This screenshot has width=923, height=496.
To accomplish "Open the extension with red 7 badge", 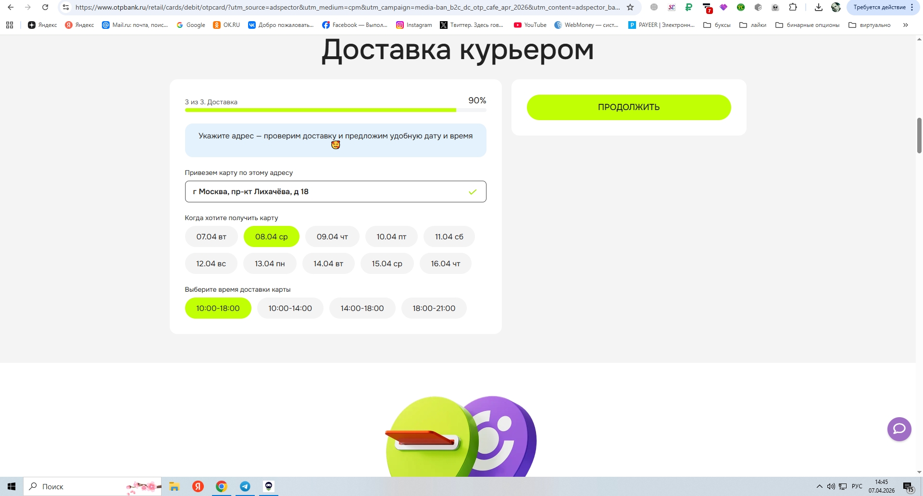I will point(707,8).
